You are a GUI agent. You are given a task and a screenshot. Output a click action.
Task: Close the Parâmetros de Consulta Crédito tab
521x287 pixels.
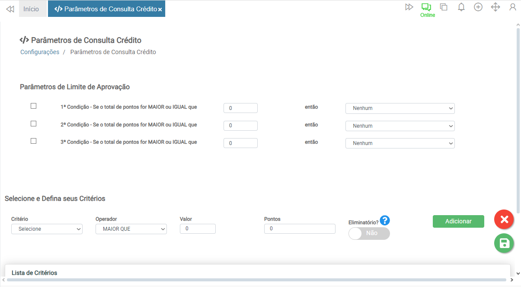[160, 10]
